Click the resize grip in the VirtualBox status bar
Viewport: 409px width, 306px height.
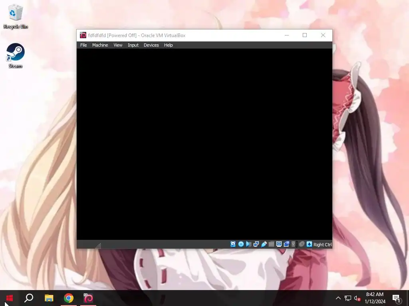click(x=98, y=245)
